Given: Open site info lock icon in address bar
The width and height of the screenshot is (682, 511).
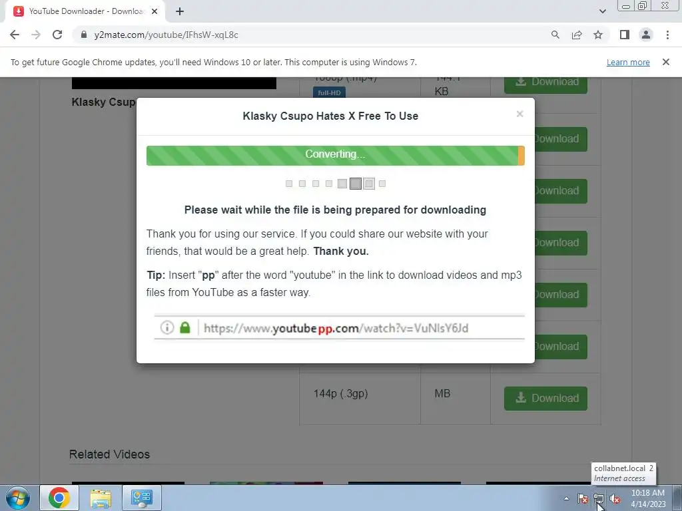Looking at the screenshot, I should click(x=84, y=35).
